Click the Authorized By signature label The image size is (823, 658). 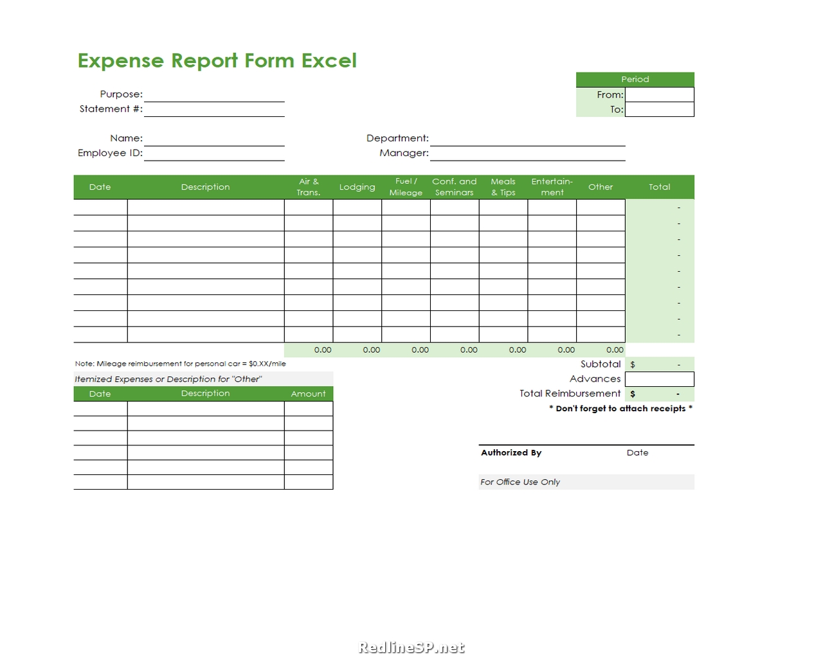tap(511, 453)
